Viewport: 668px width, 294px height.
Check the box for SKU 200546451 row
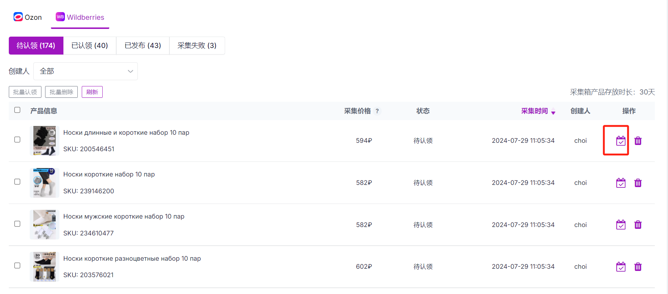[17, 139]
